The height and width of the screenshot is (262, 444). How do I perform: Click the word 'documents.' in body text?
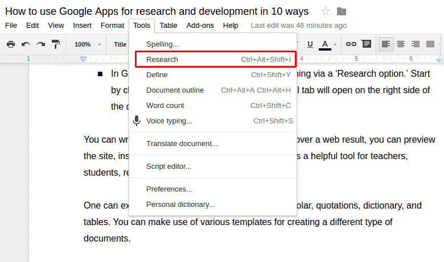click(107, 239)
